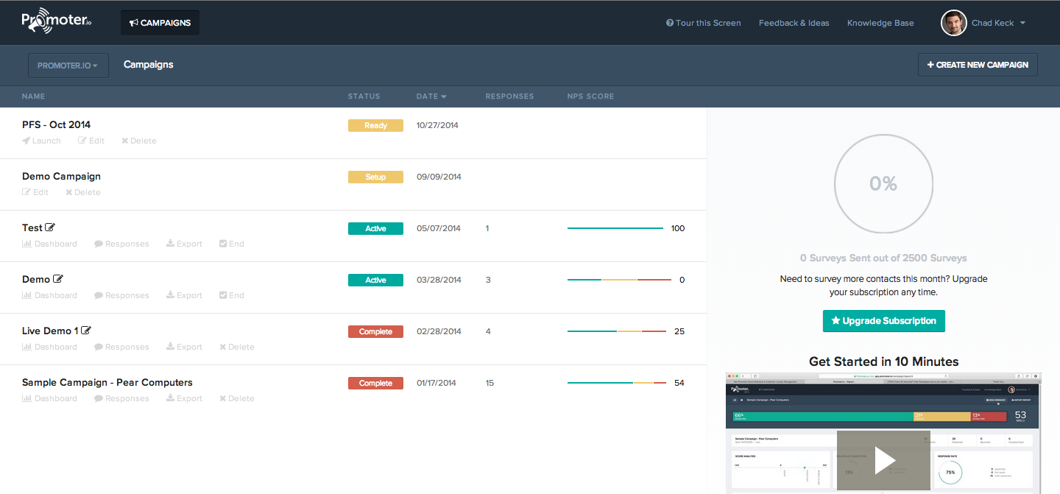Click the NPS score bar for Sample Campaign
The width and height of the screenshot is (1060, 494).
(x=616, y=383)
